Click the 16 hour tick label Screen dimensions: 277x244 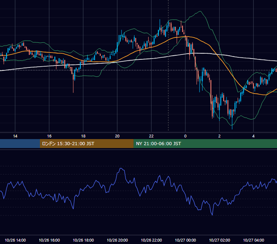(x=49, y=136)
